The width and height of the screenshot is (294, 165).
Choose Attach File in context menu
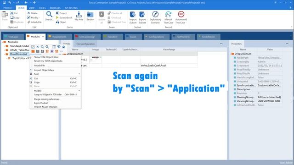[x=55, y=66]
